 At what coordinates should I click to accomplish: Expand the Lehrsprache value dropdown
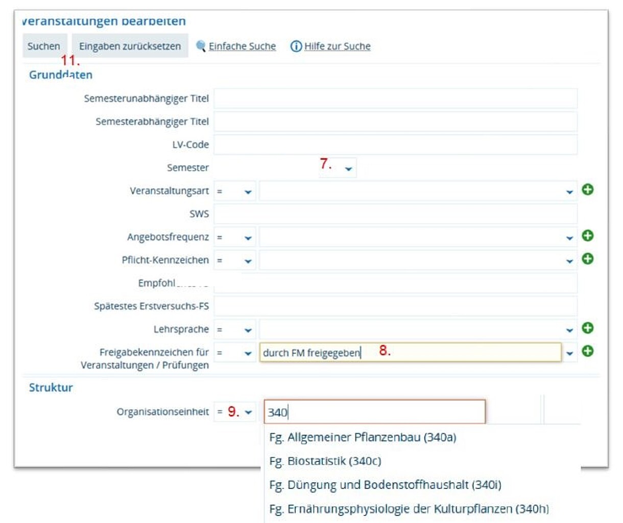(569, 330)
